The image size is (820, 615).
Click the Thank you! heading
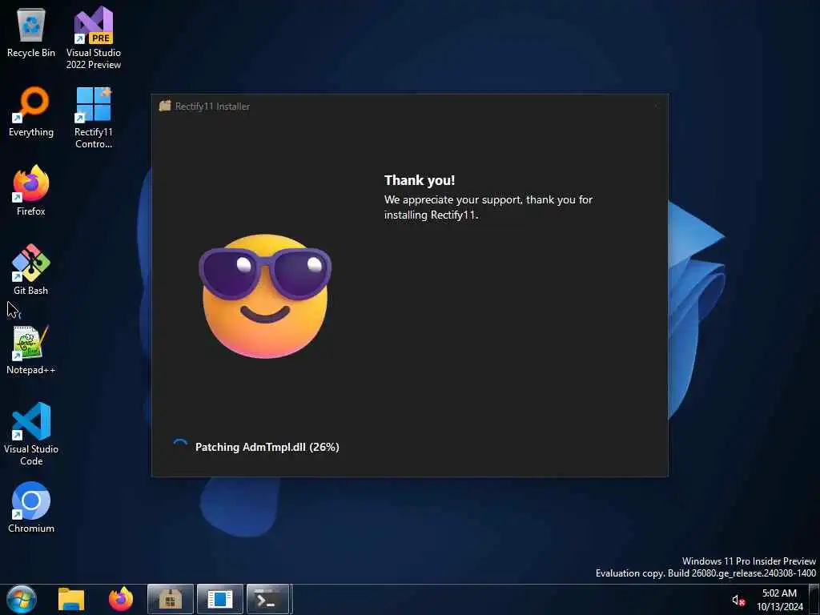point(420,180)
